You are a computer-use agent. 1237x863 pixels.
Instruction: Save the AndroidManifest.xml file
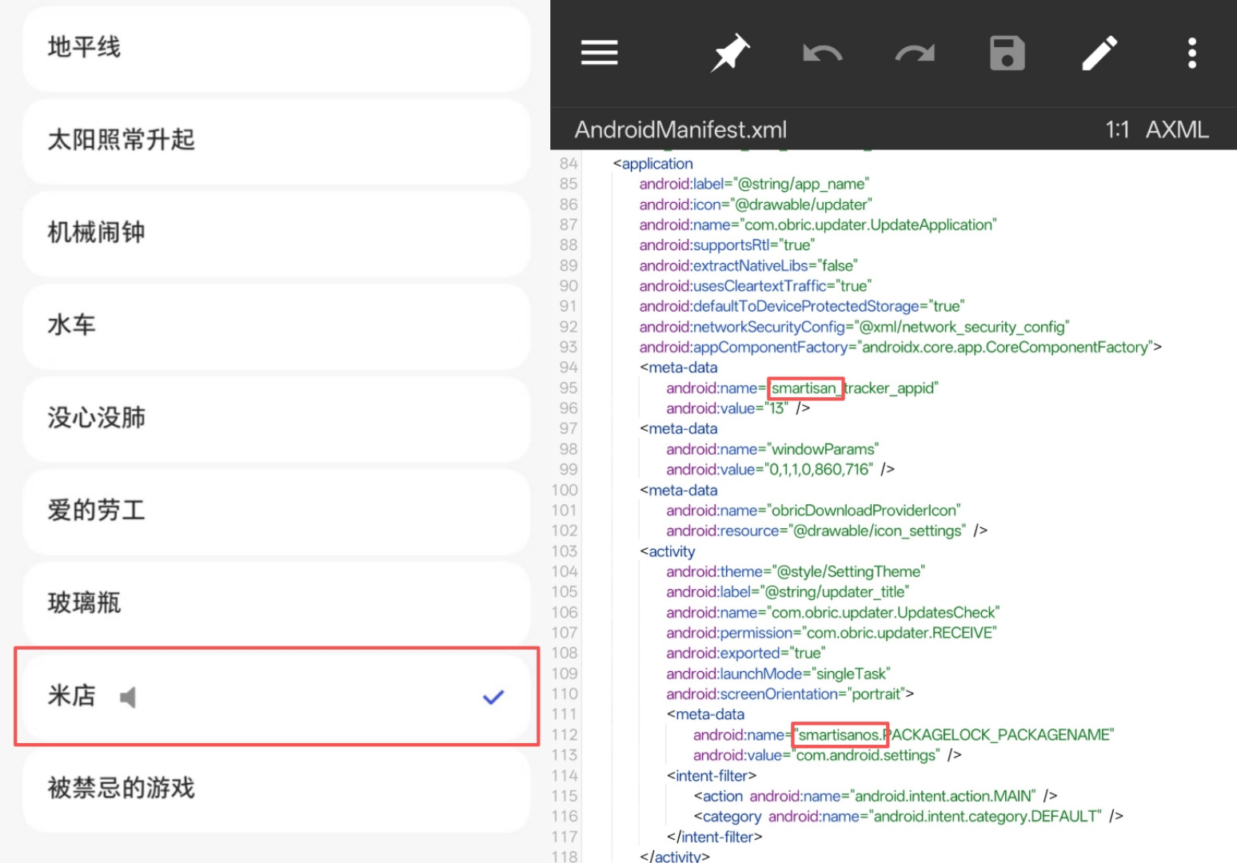[1007, 54]
